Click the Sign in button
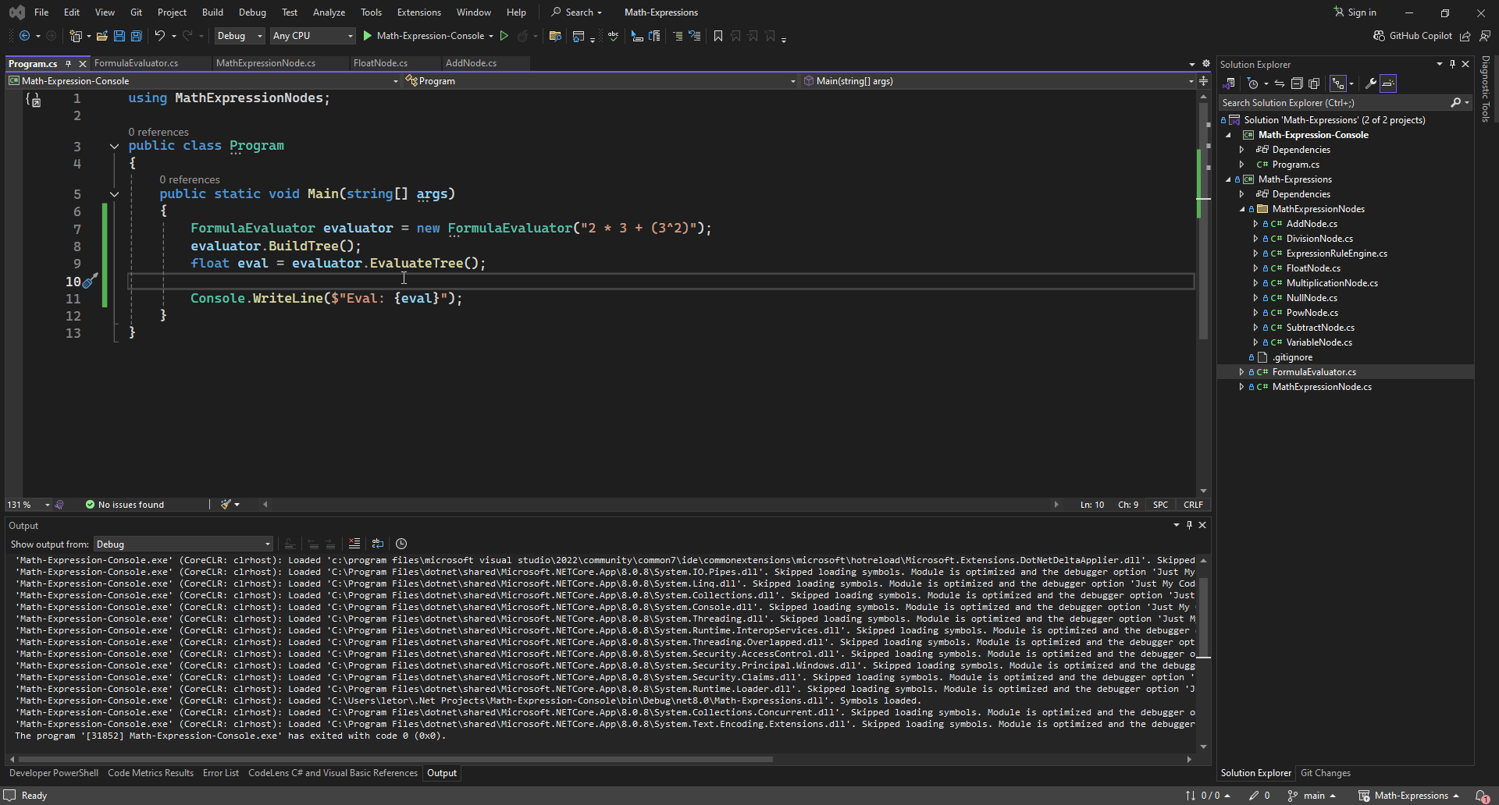This screenshot has width=1499, height=805. click(1355, 12)
